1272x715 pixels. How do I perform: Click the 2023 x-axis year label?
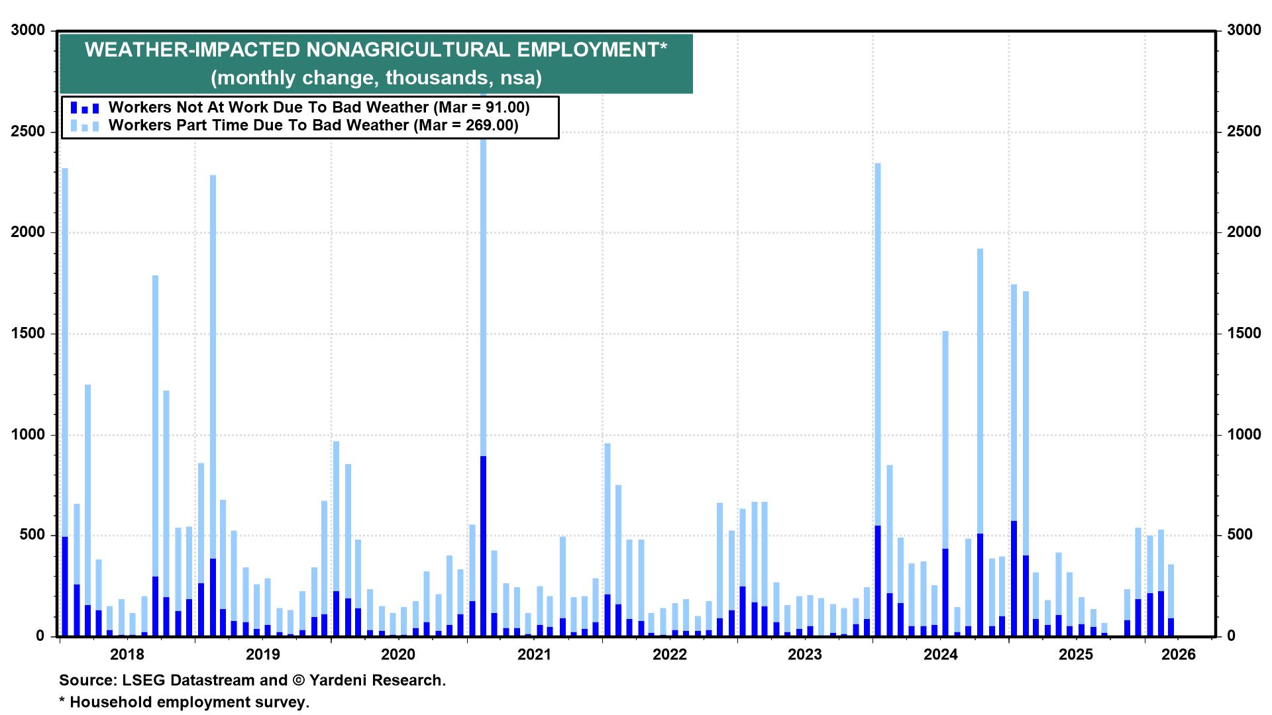click(804, 655)
